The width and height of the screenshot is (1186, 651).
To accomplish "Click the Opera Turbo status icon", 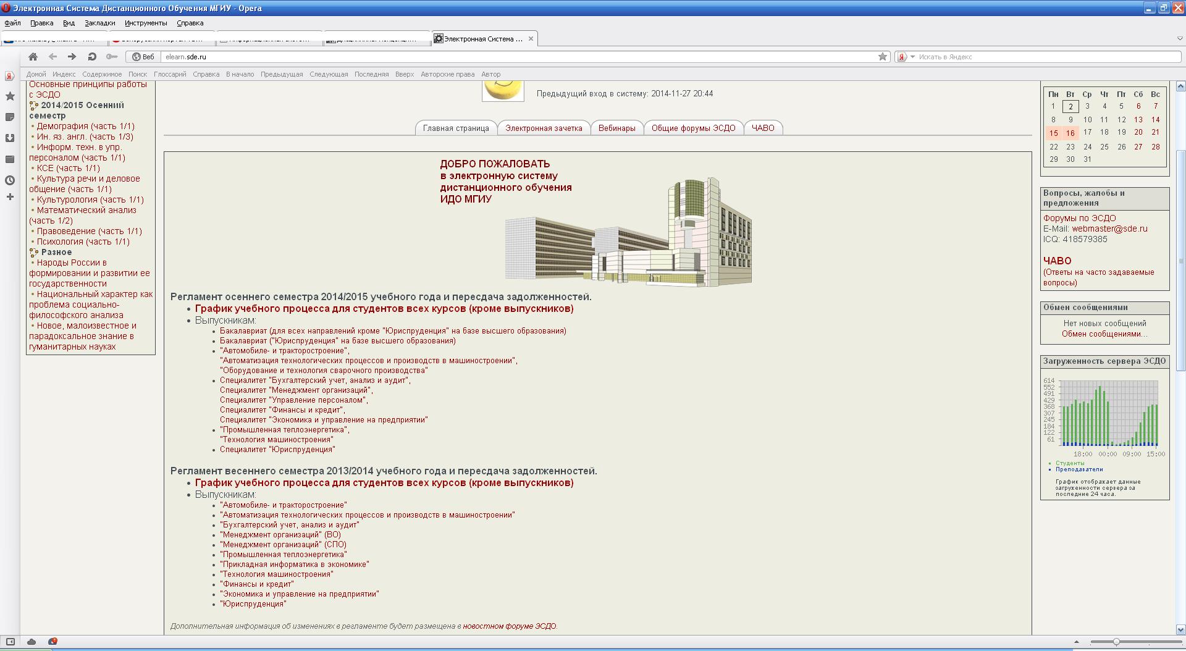I will pyautogui.click(x=53, y=642).
